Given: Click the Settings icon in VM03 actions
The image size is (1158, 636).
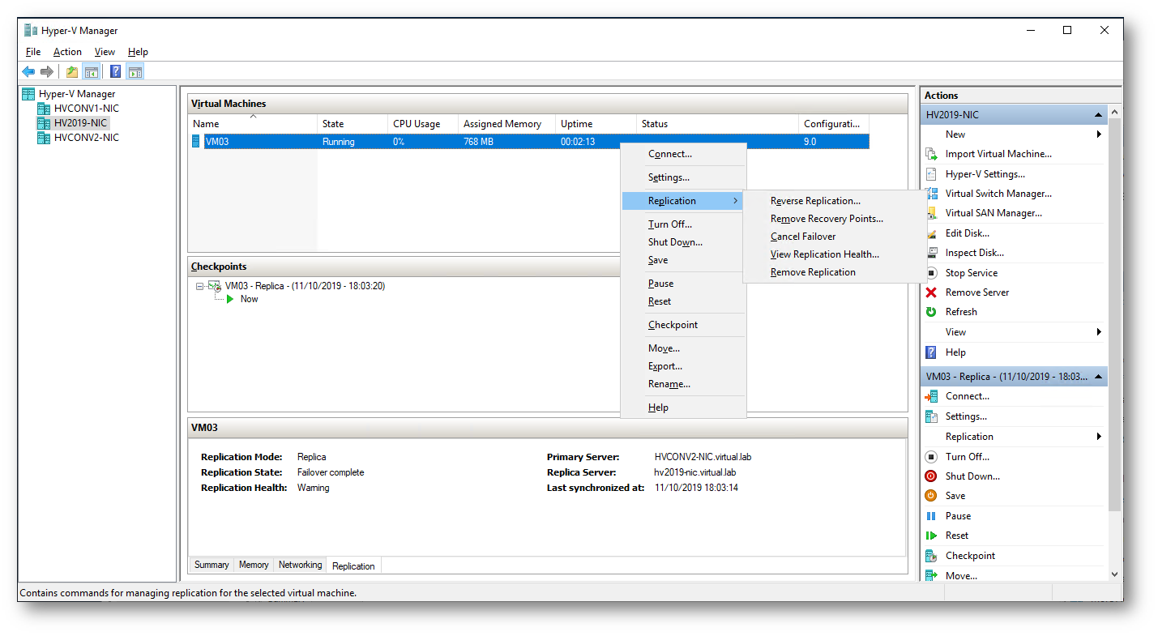Looking at the screenshot, I should coord(931,416).
